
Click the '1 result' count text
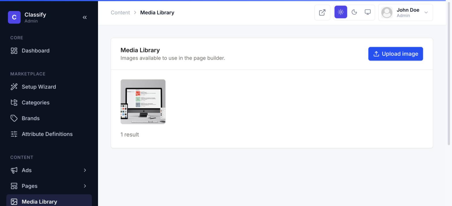(130, 134)
